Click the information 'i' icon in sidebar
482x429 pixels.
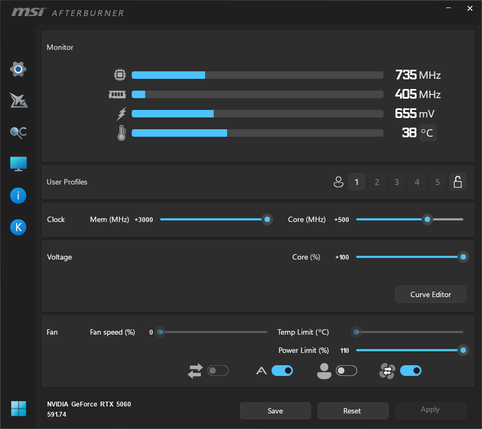(18, 195)
